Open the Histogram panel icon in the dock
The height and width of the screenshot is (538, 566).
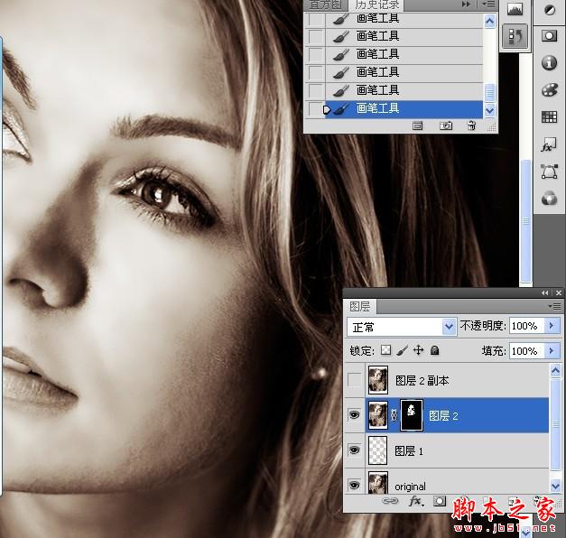click(515, 9)
